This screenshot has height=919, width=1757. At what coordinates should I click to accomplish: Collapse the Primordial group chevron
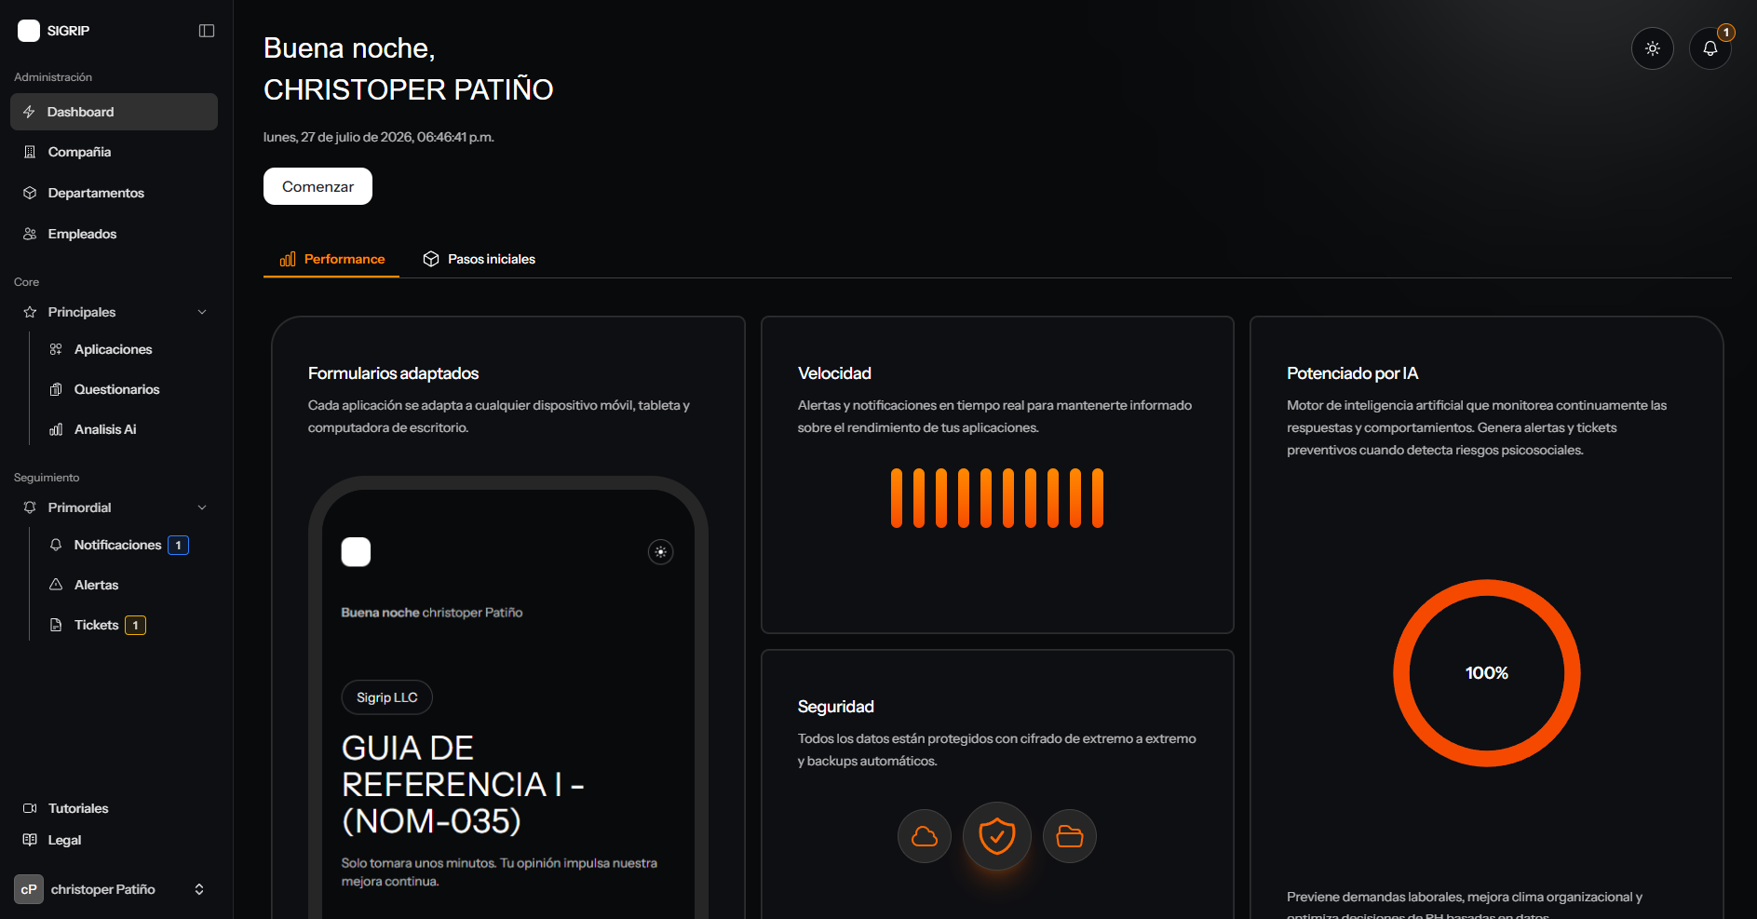(202, 507)
